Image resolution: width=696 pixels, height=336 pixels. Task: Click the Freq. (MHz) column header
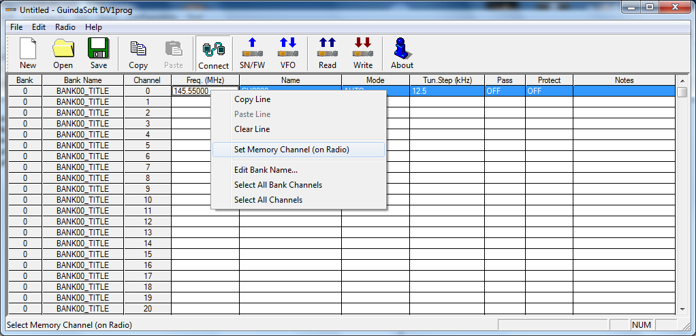tap(206, 80)
